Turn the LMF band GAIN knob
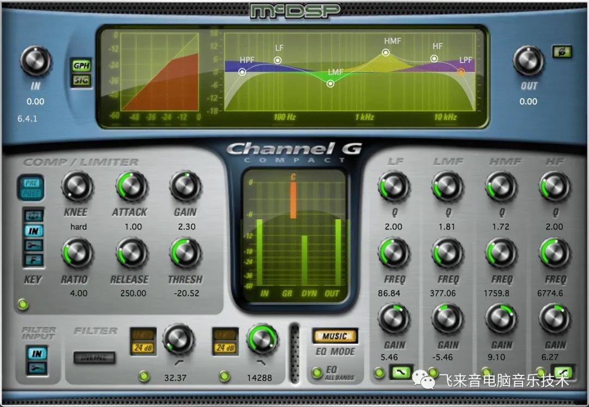589x407 pixels. [x=447, y=320]
